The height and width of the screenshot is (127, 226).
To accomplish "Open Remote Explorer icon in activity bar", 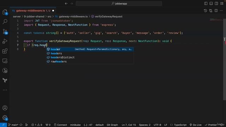I will coord(5,61).
